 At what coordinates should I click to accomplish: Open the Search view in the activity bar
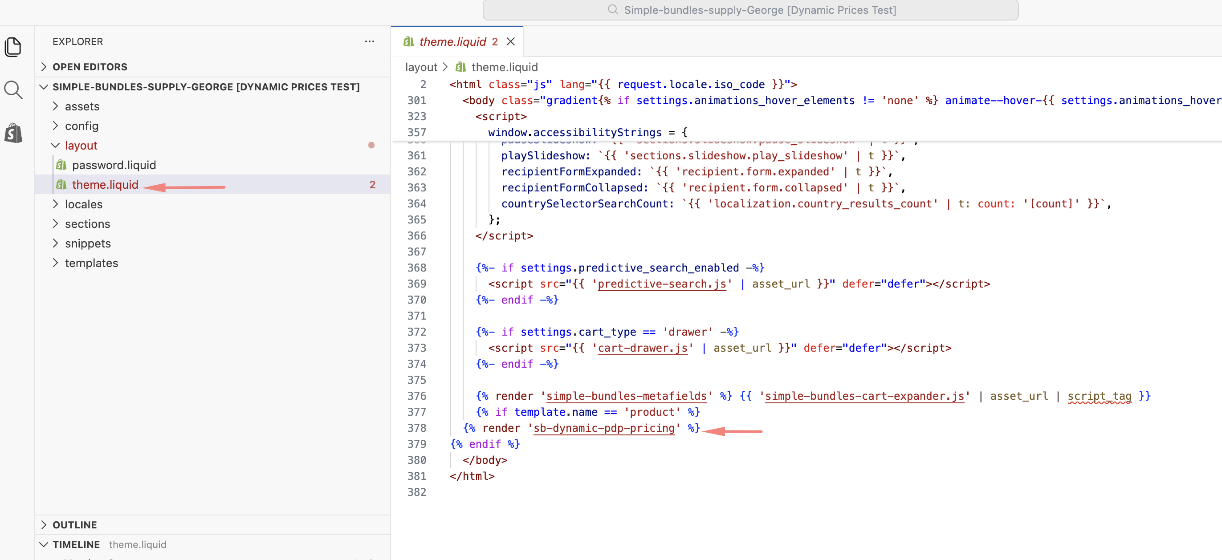13,89
